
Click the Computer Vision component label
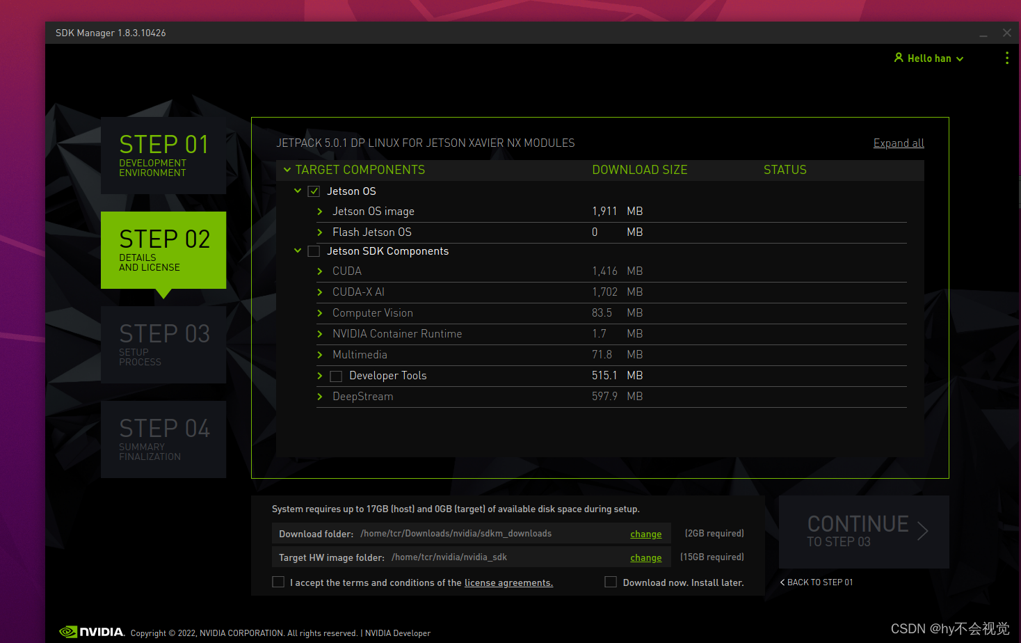pyautogui.click(x=373, y=313)
